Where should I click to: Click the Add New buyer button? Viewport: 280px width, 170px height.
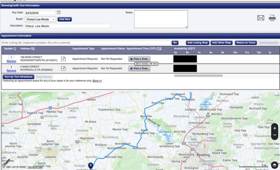click(65, 19)
